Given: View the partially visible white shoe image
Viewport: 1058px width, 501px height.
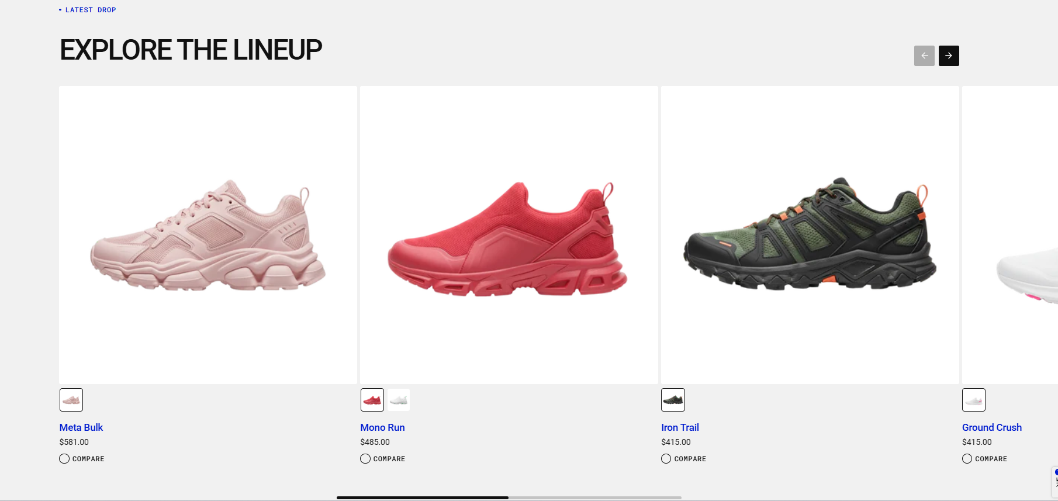Looking at the screenshot, I should pos(1010,235).
